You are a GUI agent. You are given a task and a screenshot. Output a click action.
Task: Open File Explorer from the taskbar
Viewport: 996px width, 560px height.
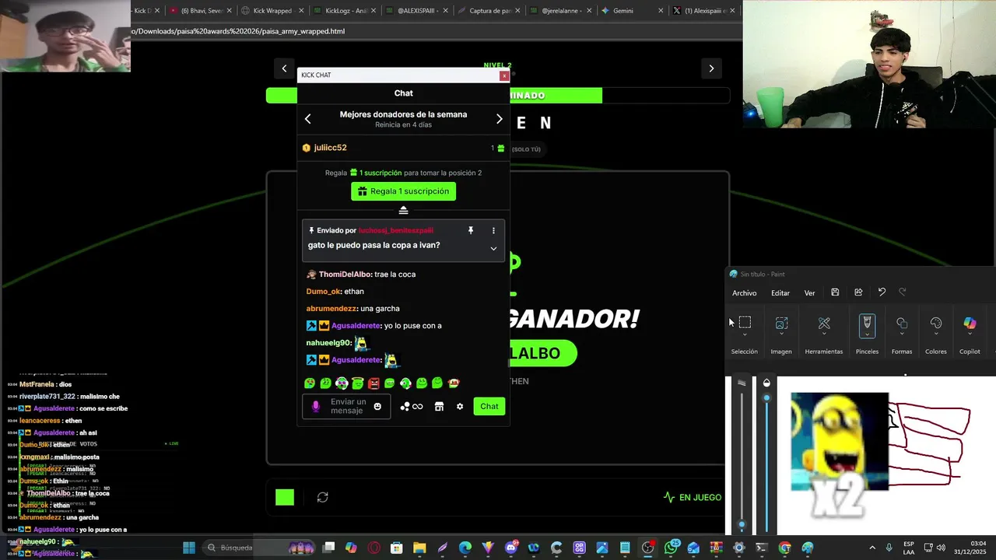pos(419,548)
